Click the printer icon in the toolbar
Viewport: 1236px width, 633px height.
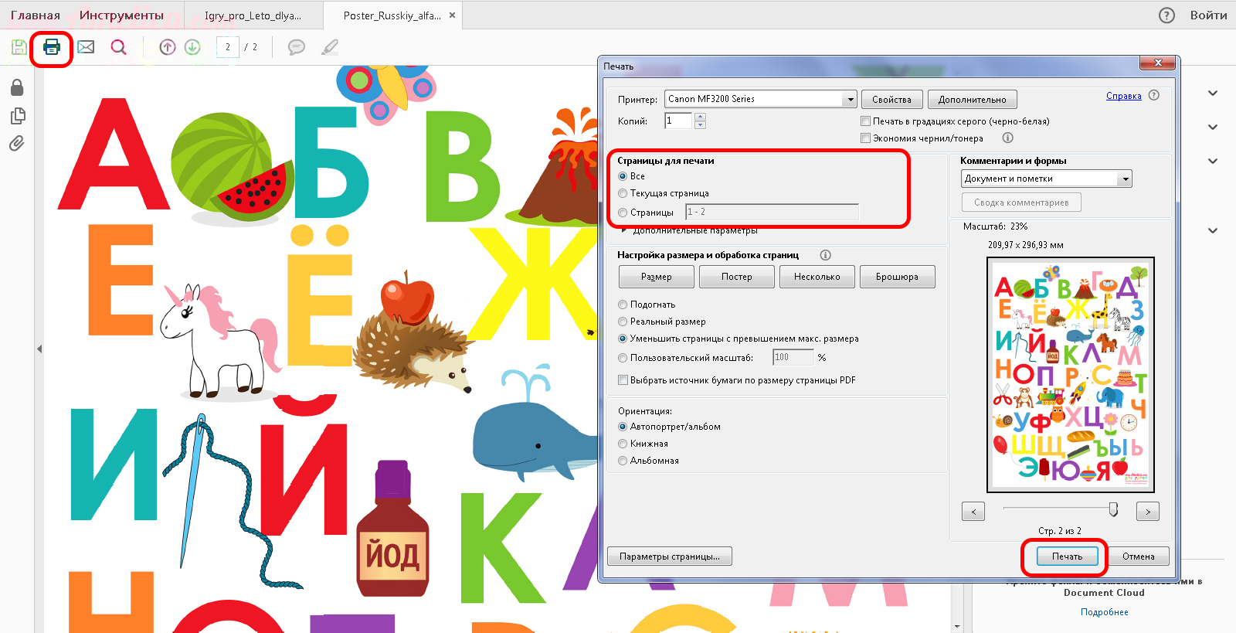point(52,47)
